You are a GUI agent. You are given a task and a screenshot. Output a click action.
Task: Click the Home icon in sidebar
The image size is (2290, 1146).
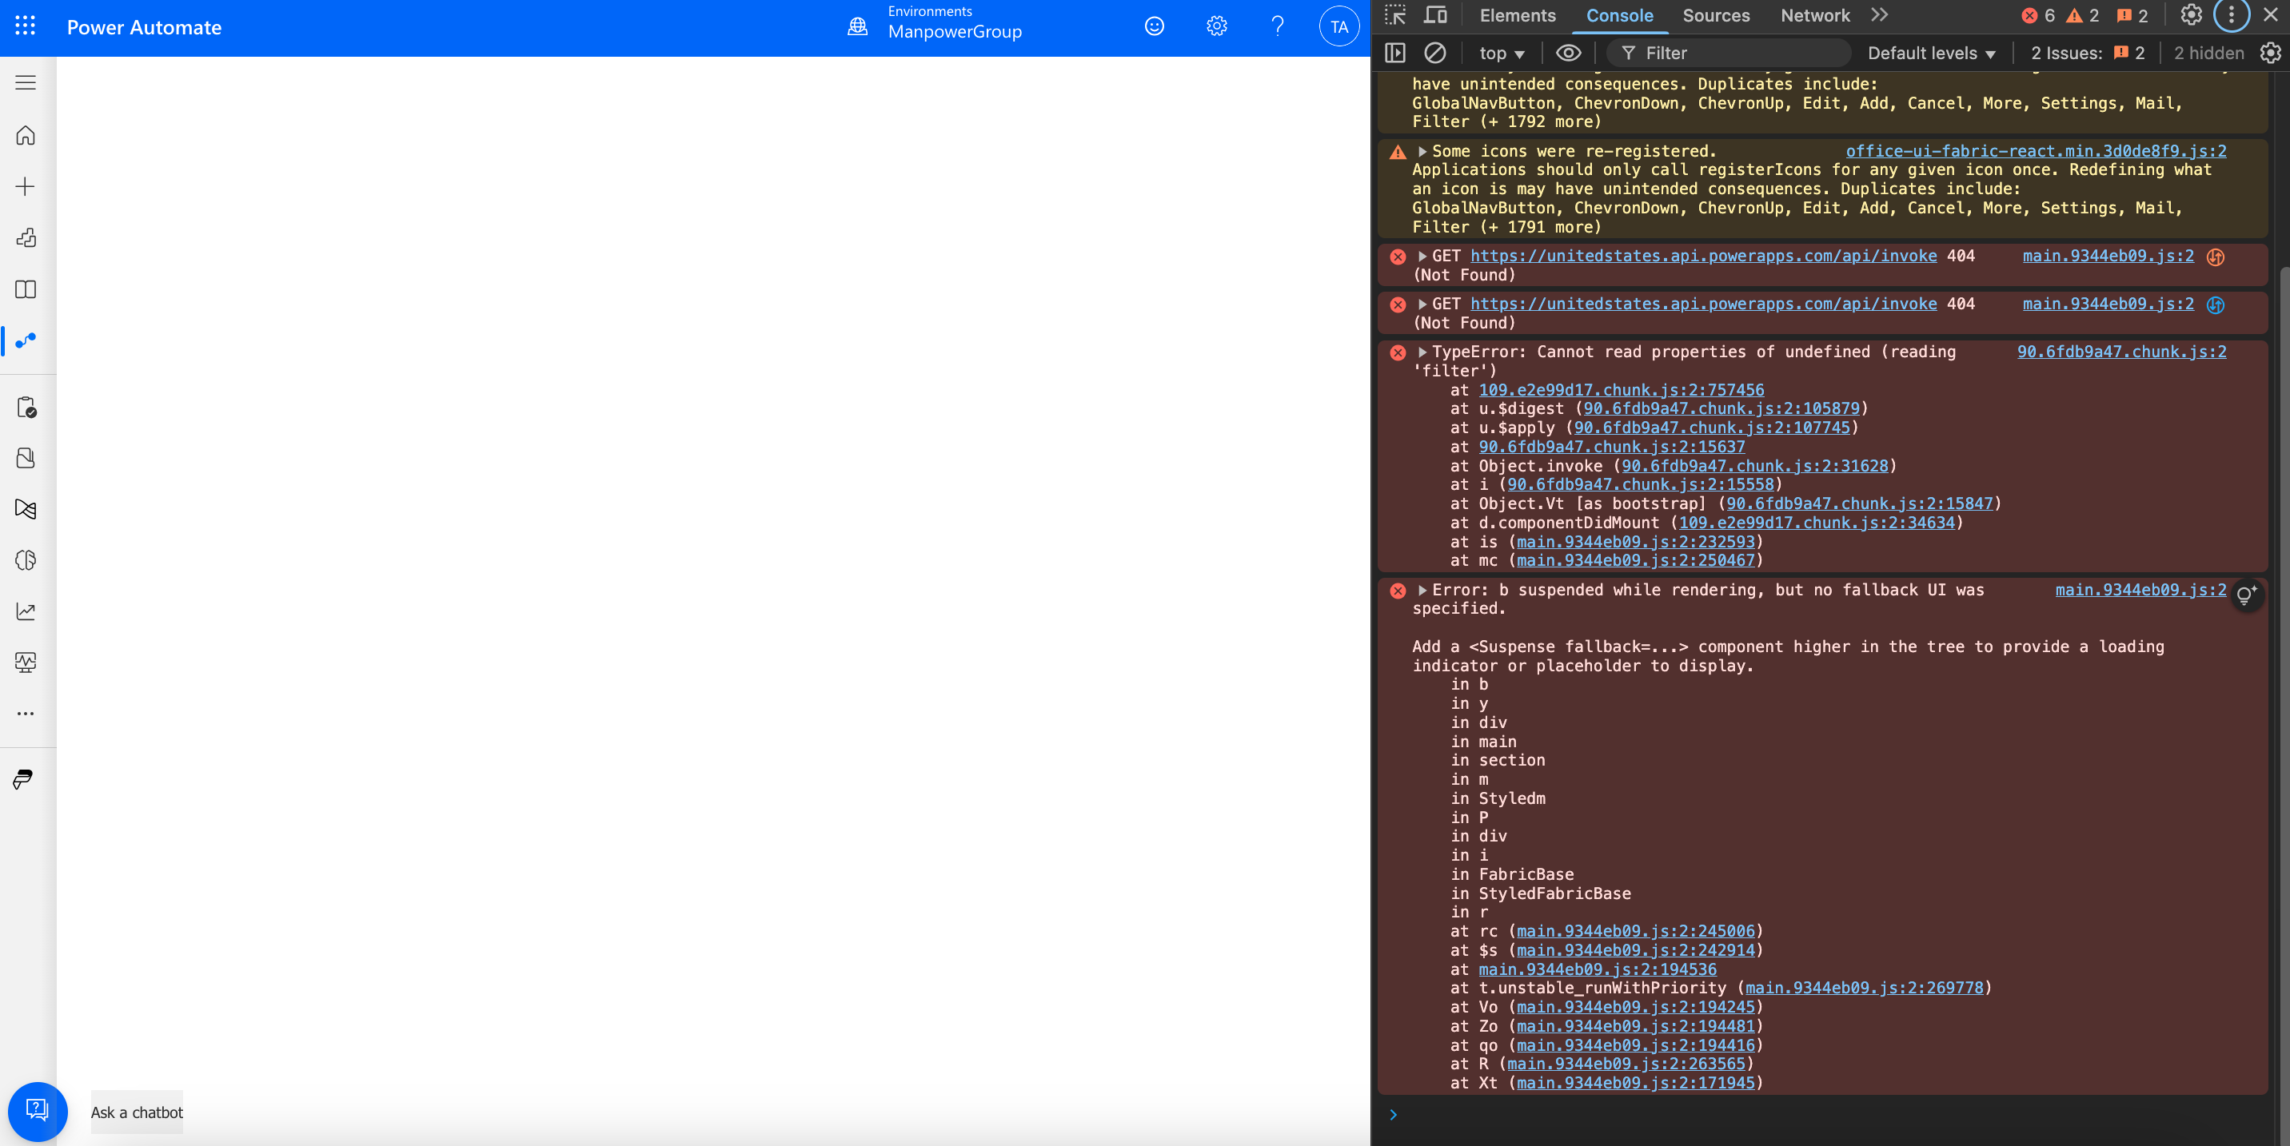pyautogui.click(x=26, y=136)
